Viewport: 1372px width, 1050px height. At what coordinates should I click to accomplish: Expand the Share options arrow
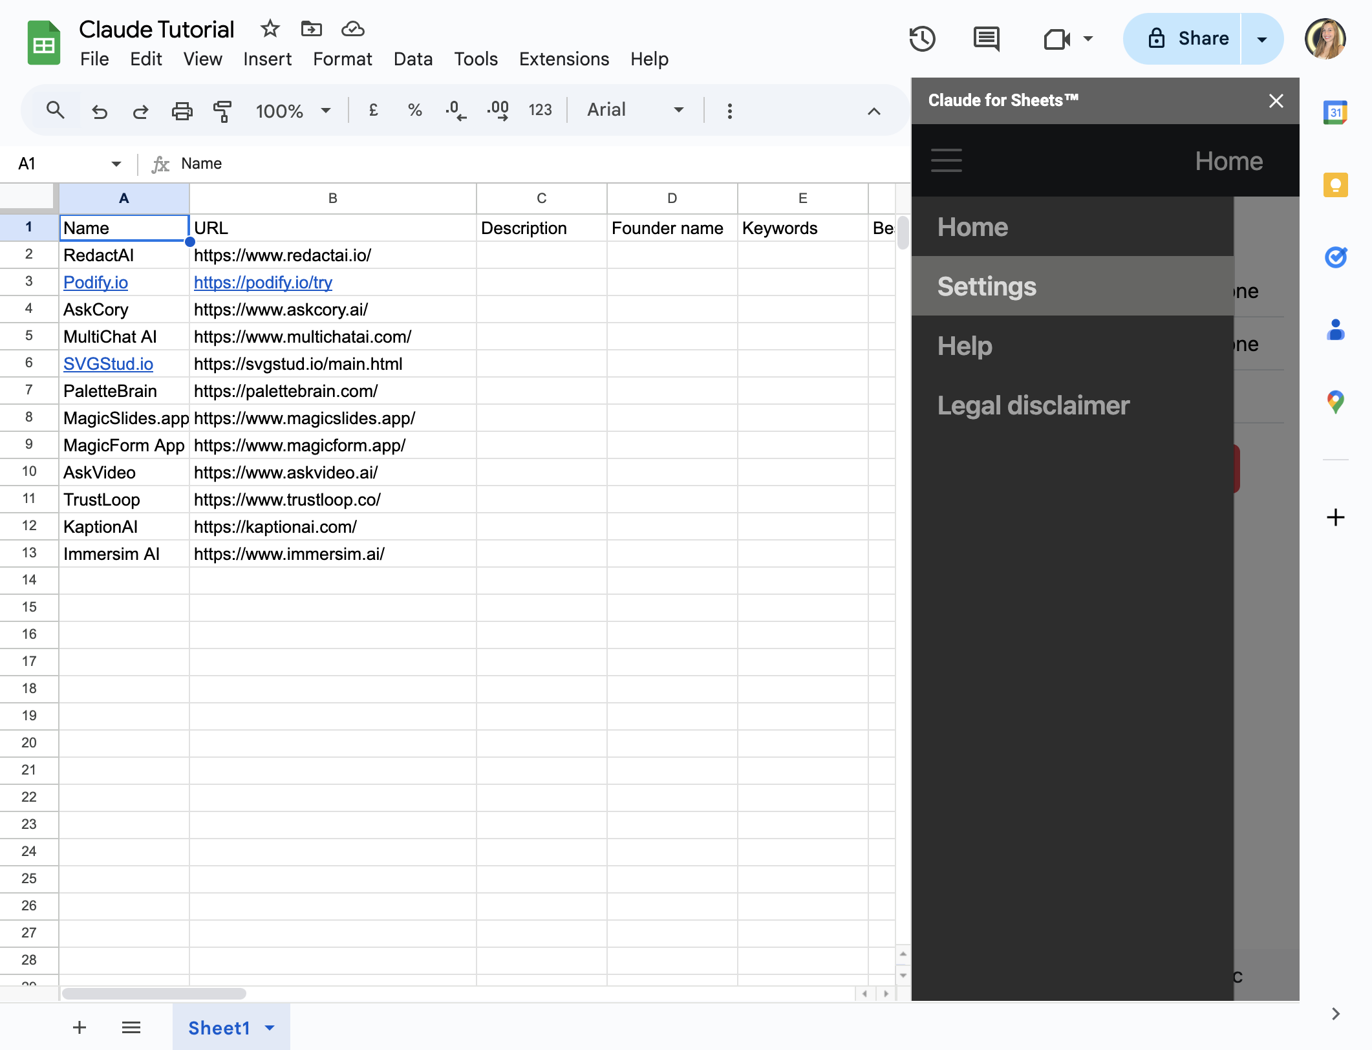coord(1261,39)
